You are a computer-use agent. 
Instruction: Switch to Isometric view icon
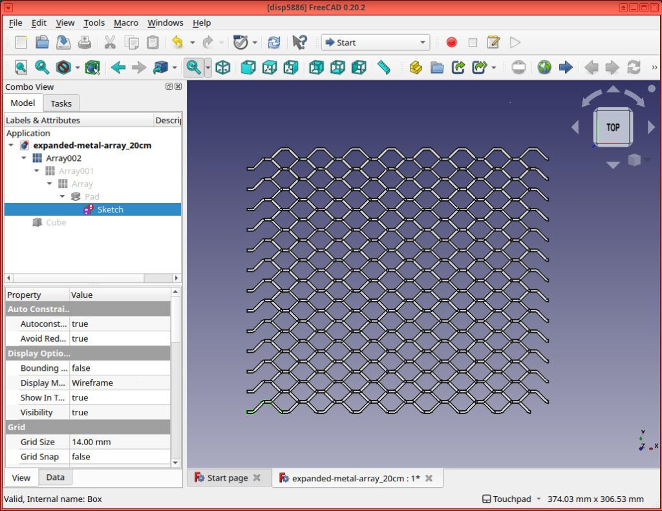coord(222,67)
